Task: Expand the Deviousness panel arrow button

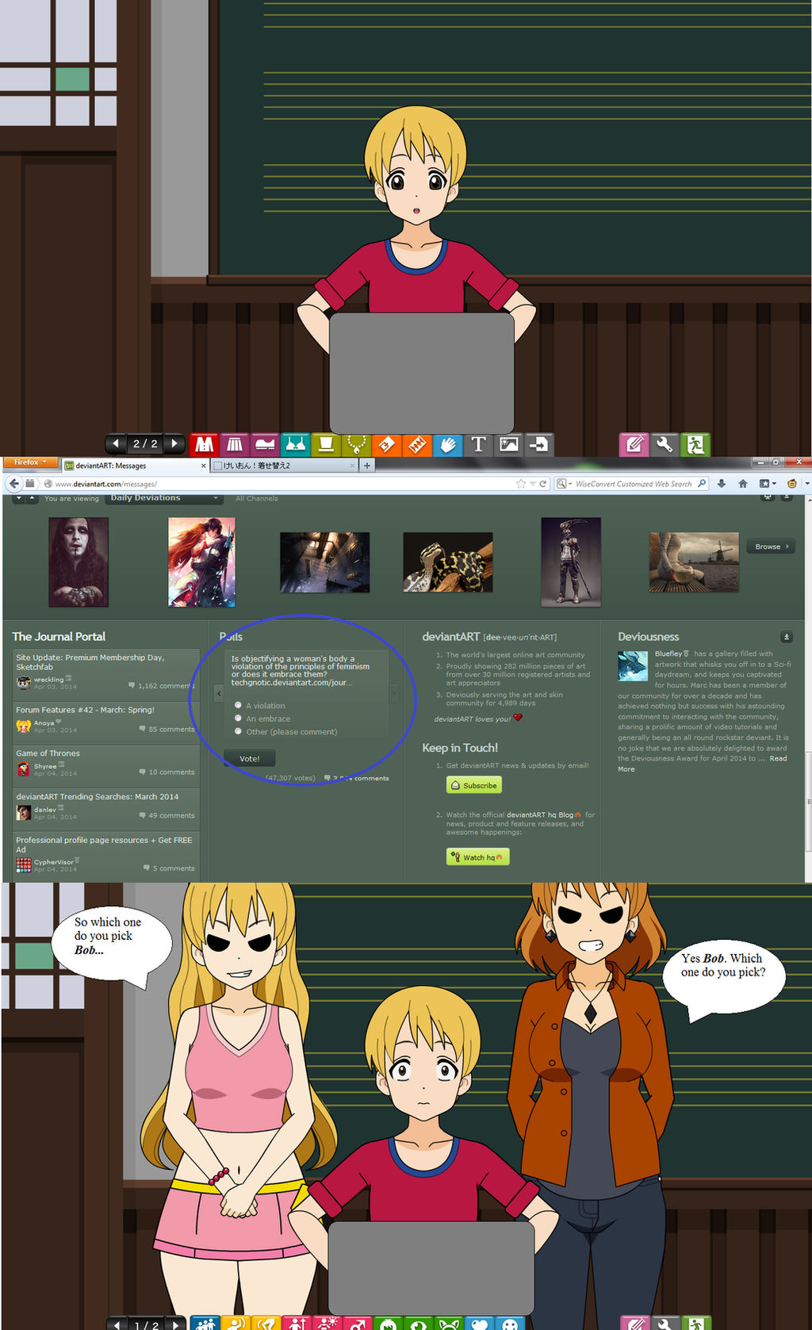Action: tap(787, 637)
